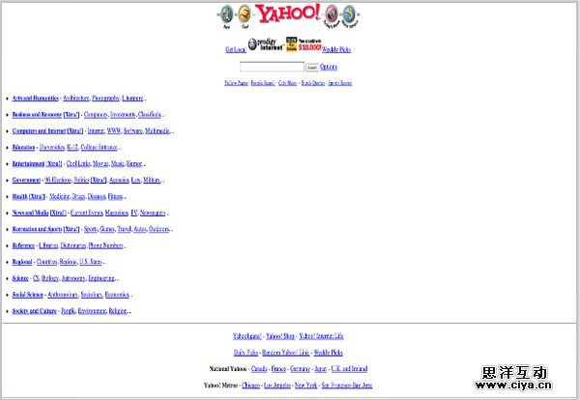Open the WWW subcategory link

pyautogui.click(x=114, y=130)
